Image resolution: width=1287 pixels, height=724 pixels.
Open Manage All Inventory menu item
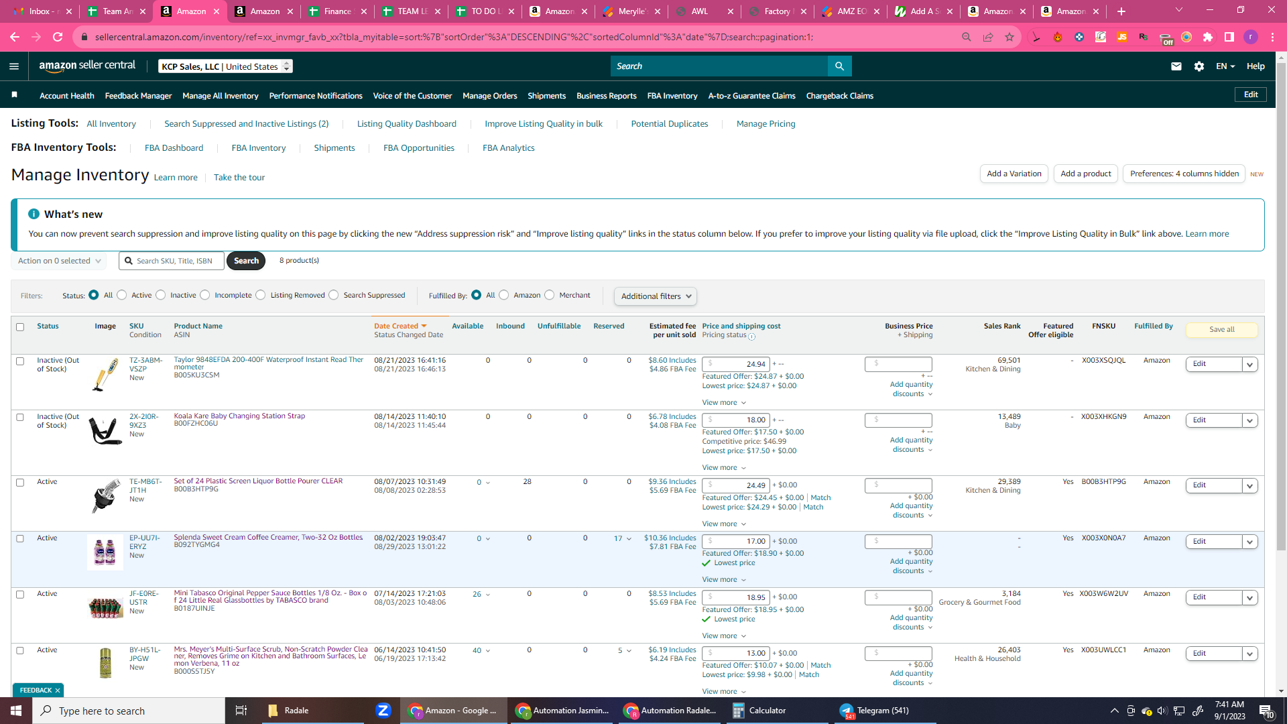[x=221, y=96]
